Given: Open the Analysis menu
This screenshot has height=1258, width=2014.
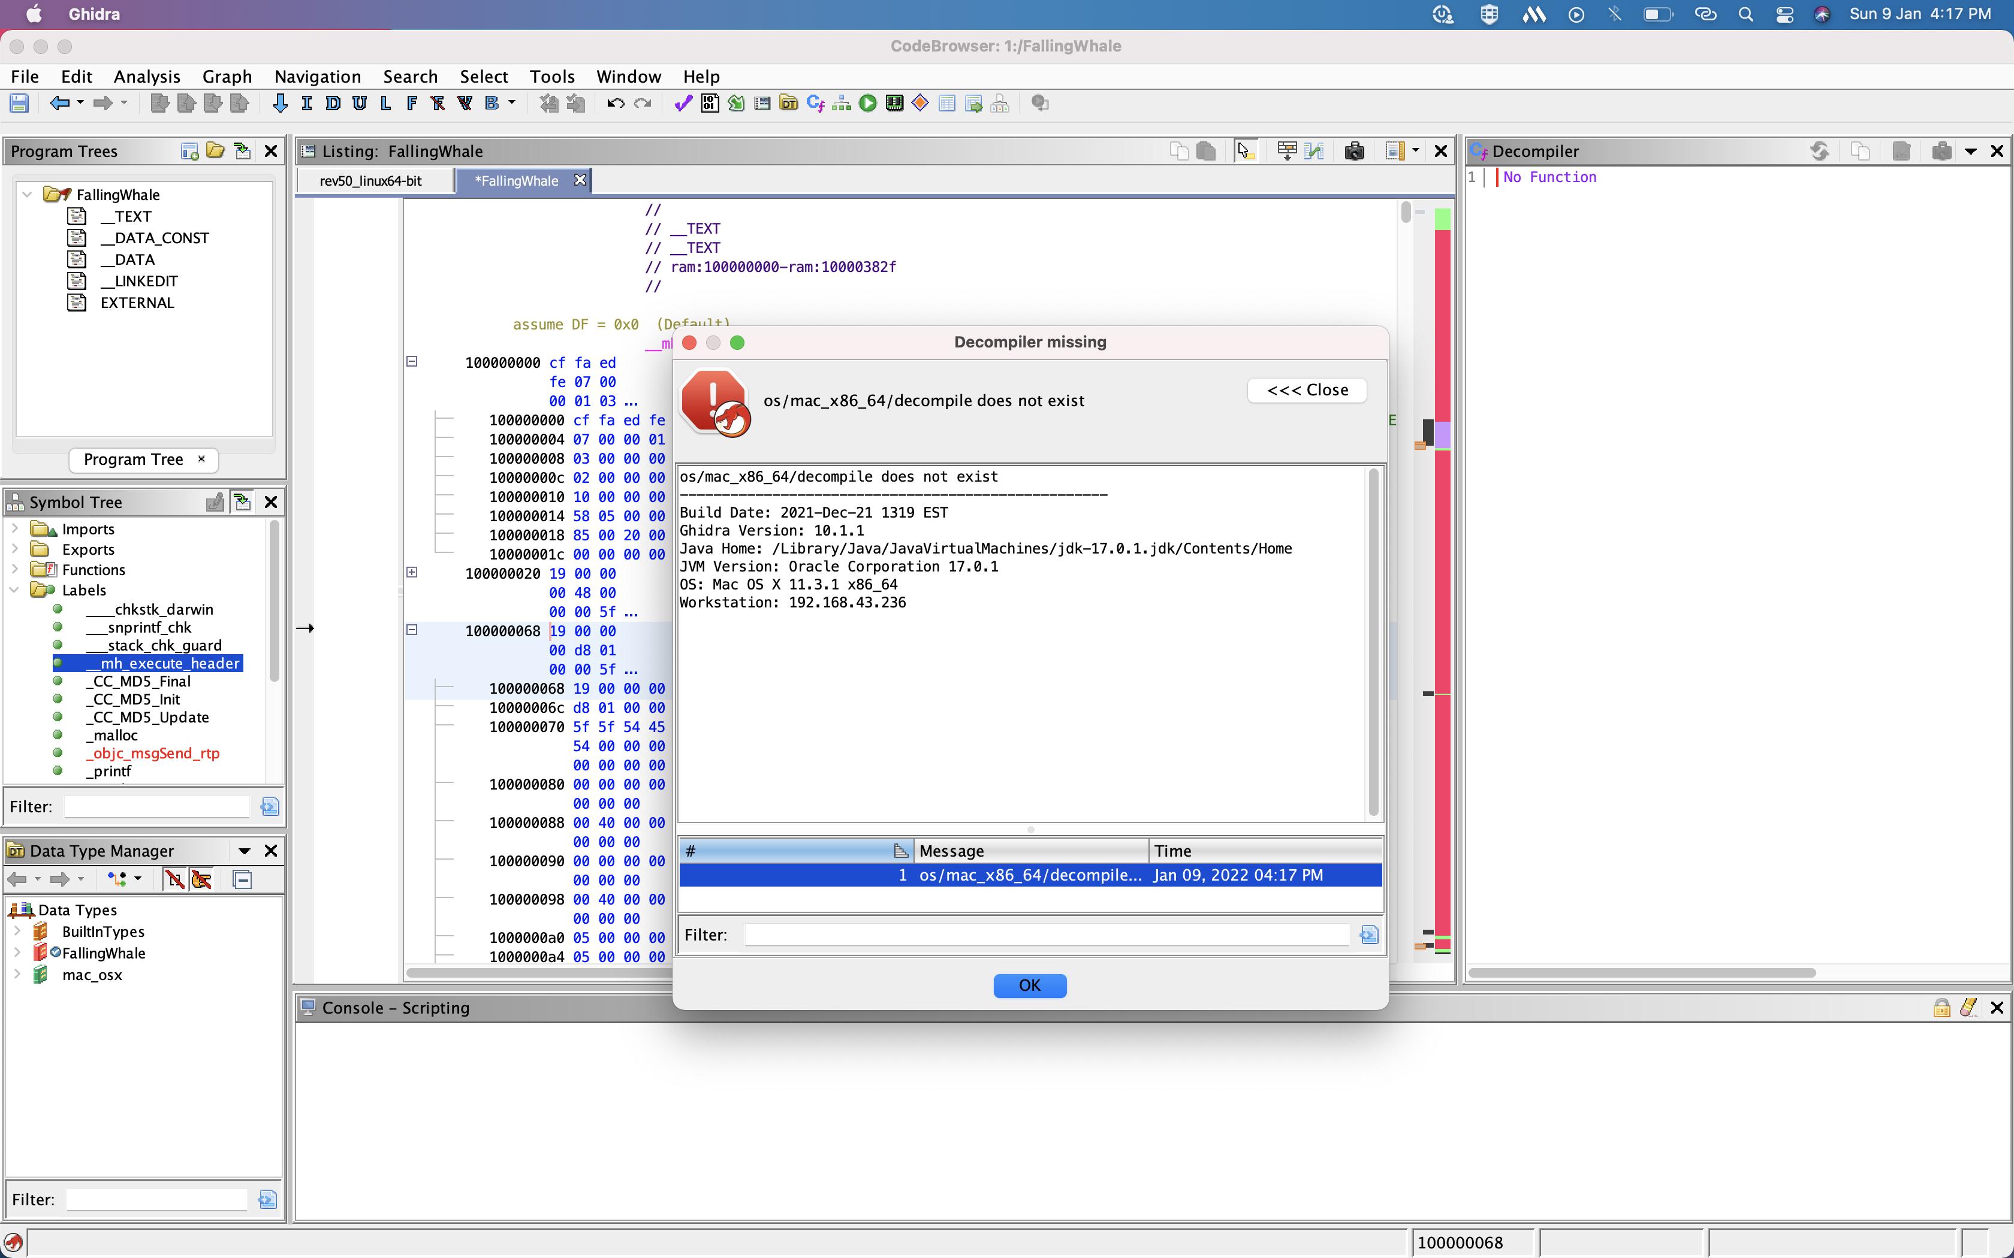Looking at the screenshot, I should 146,77.
